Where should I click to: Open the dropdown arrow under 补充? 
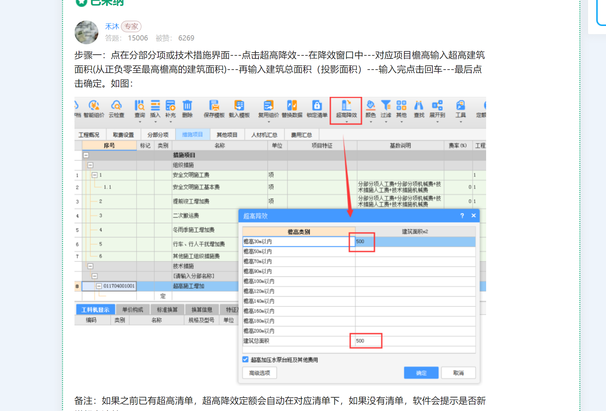[170, 122]
